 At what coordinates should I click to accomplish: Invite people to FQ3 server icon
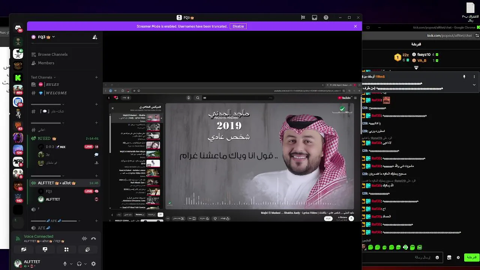[x=95, y=37]
